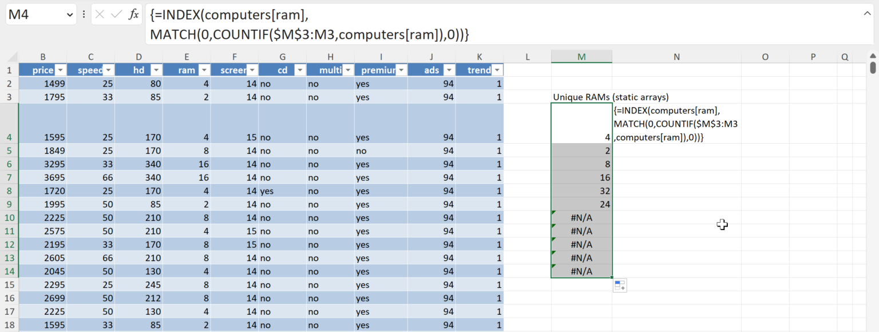This screenshot has width=879, height=332.
Task: Open the trend column filter dropdown
Action: click(497, 70)
